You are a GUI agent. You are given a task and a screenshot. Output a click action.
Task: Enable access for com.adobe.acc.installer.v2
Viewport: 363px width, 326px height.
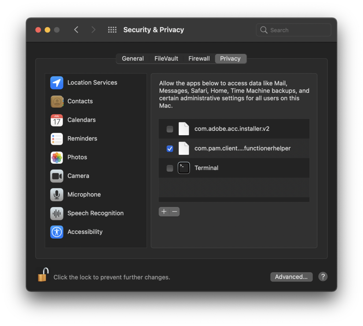click(x=170, y=129)
